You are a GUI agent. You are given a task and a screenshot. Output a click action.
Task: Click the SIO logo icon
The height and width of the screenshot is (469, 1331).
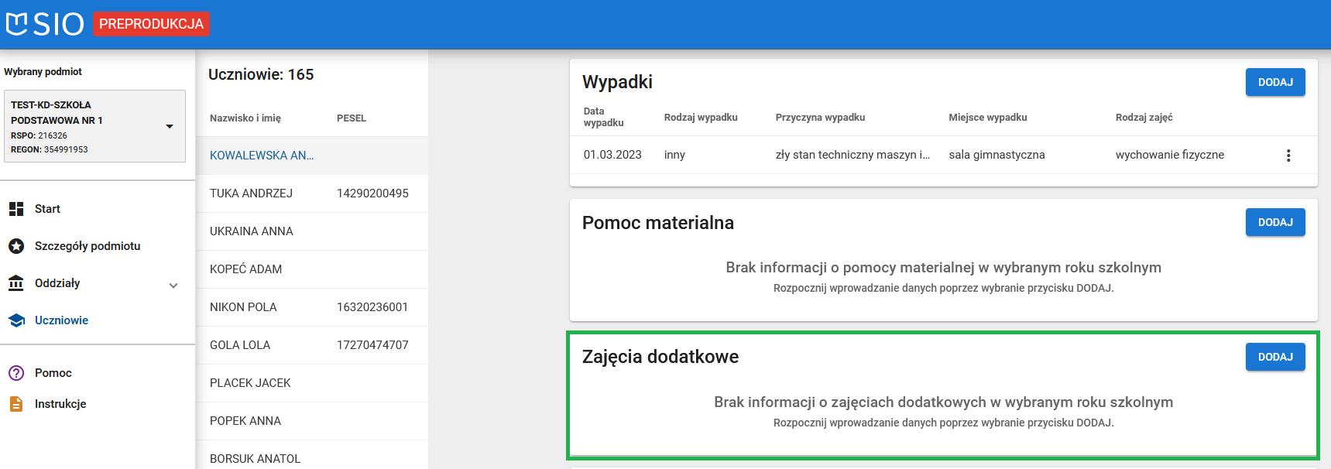(x=17, y=24)
